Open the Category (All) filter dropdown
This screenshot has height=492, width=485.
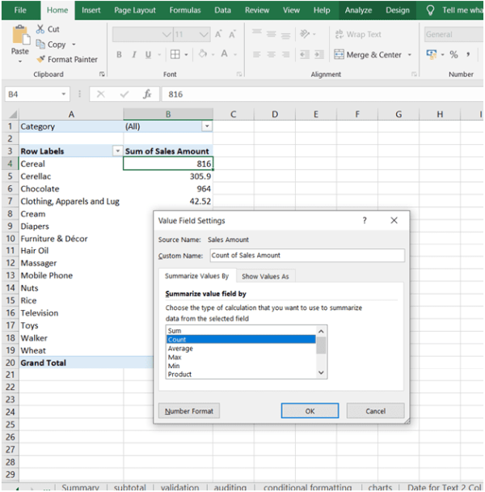(207, 126)
